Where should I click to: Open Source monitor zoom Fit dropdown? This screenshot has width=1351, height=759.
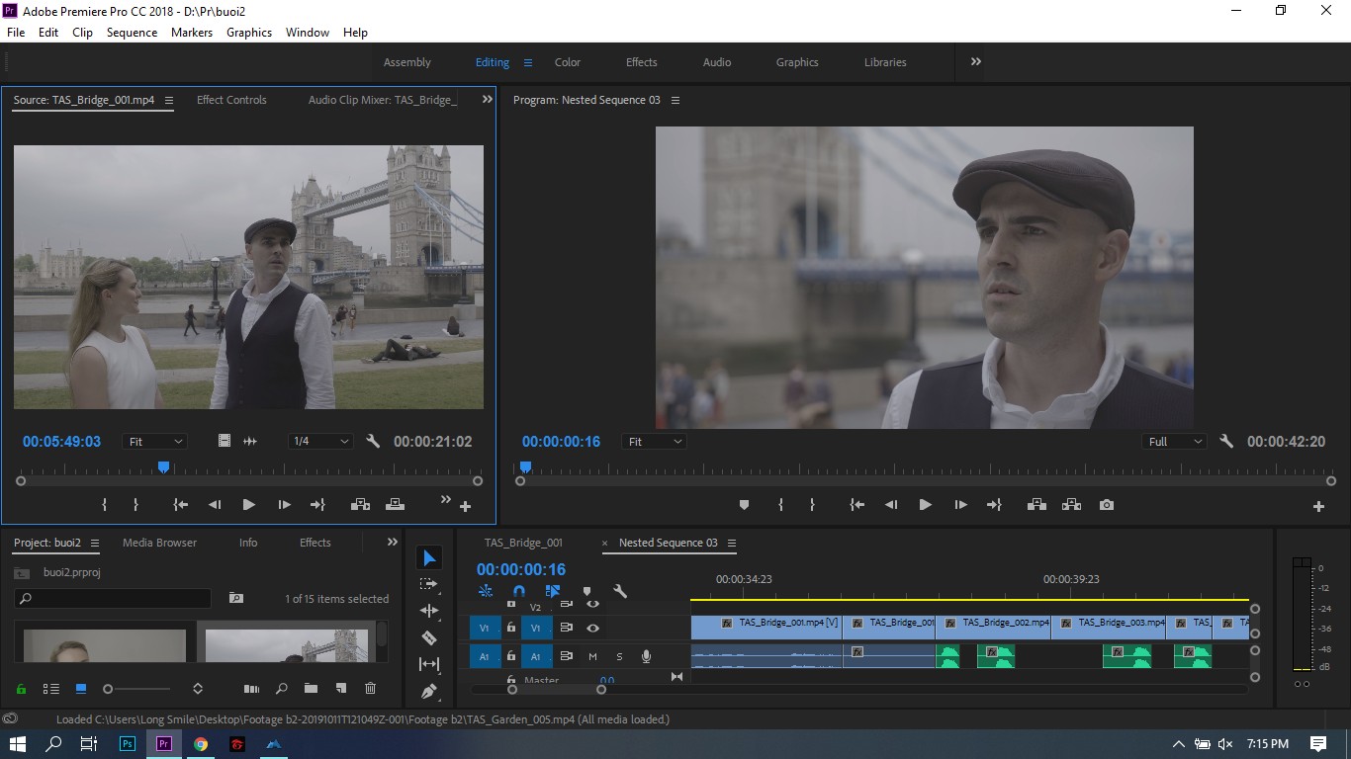coord(155,442)
